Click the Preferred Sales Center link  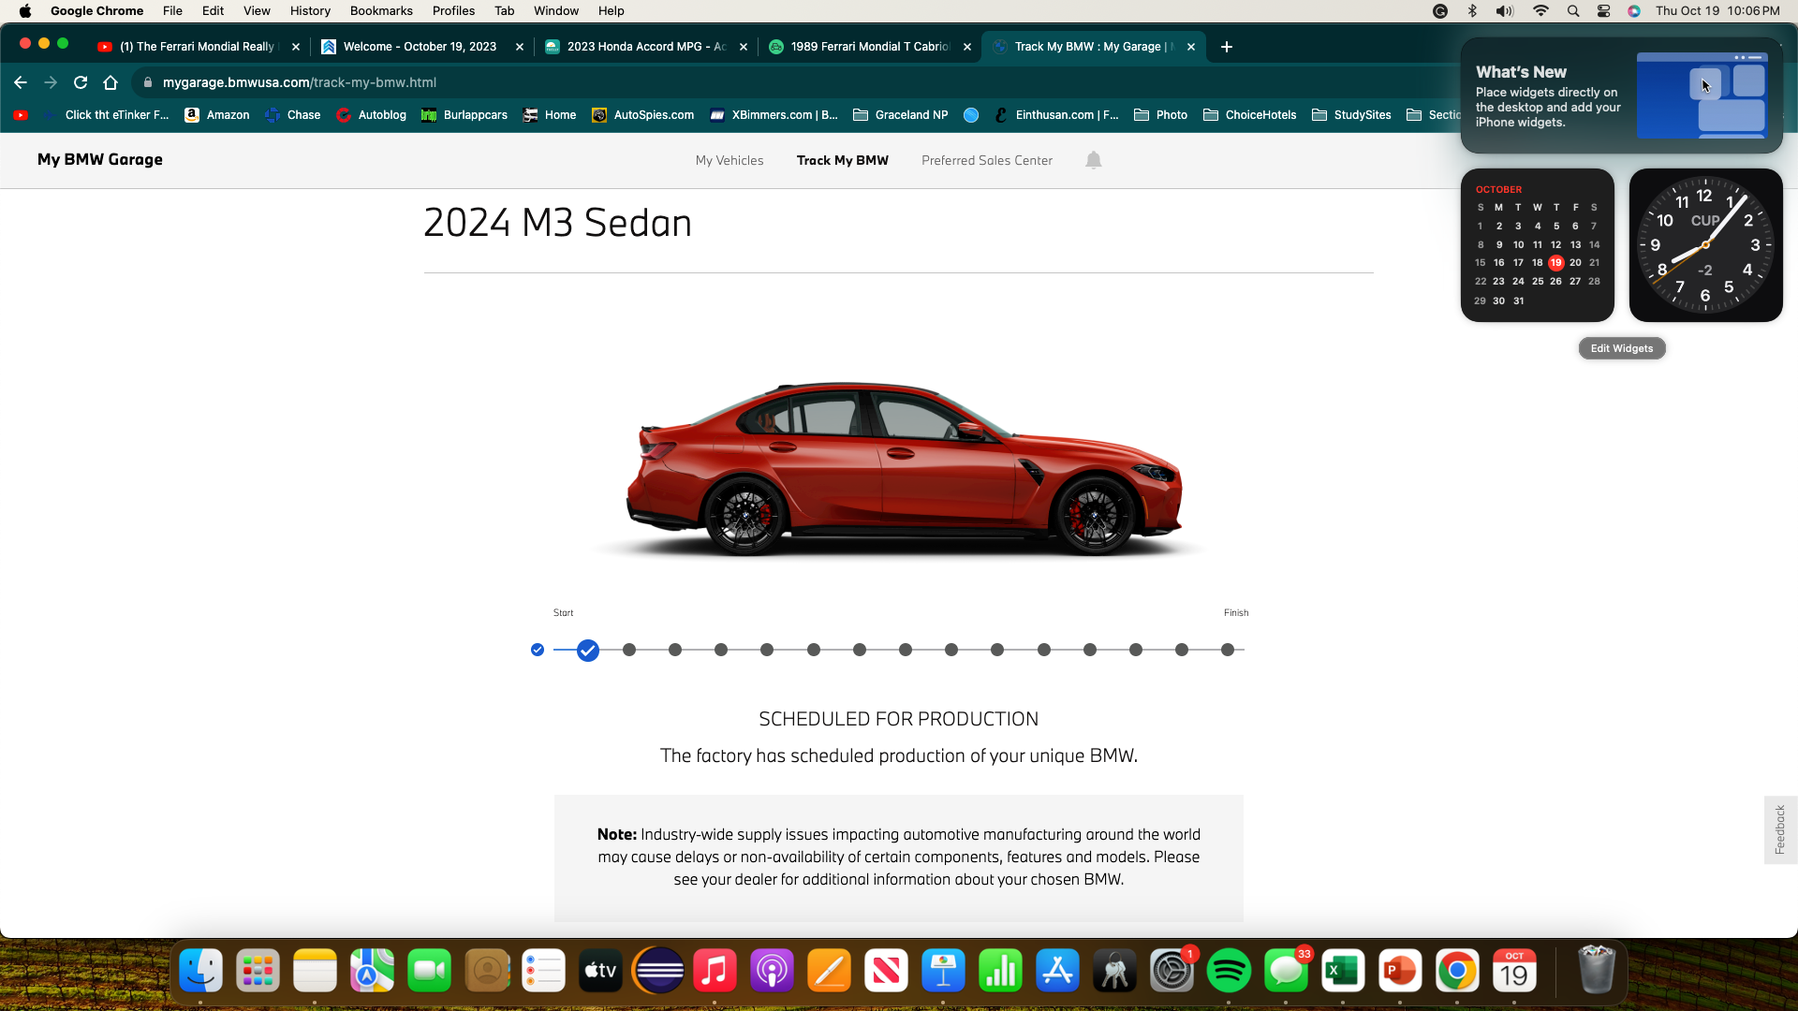click(x=987, y=160)
